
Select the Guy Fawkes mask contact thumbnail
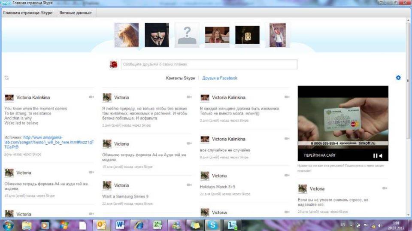click(157, 35)
